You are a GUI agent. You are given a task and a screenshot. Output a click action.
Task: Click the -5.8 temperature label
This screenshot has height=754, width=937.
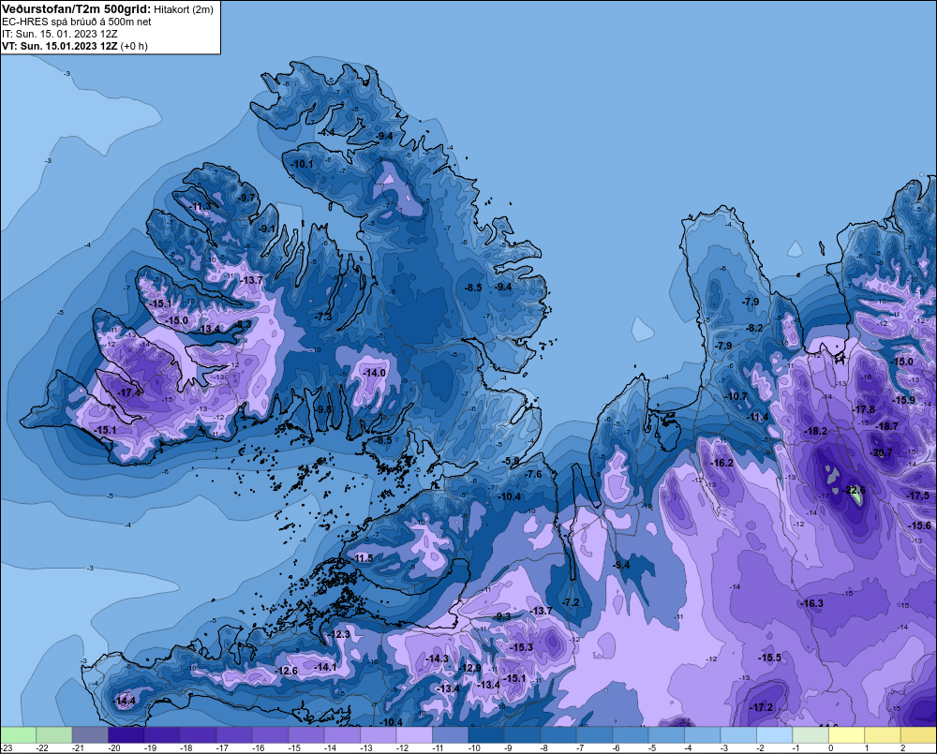(511, 461)
